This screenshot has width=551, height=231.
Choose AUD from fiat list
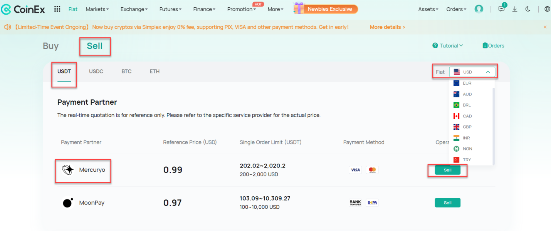tap(471, 94)
